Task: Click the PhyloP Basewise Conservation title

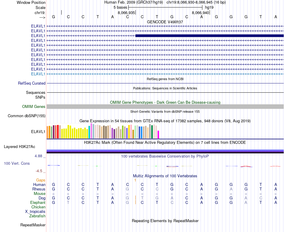Action: (x=165, y=156)
